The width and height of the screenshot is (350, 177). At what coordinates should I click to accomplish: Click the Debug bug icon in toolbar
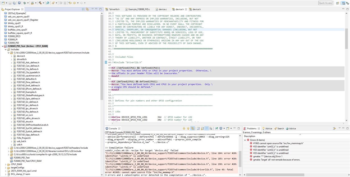pyautogui.click(x=25, y=3)
